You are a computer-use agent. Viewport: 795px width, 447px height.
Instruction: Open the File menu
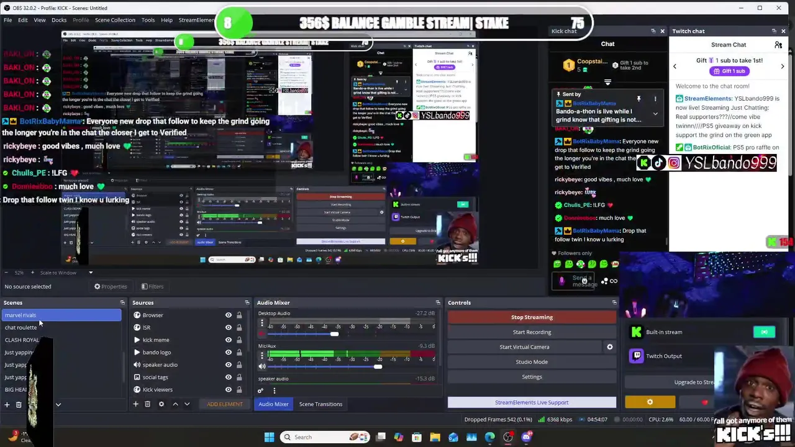[x=7, y=20]
